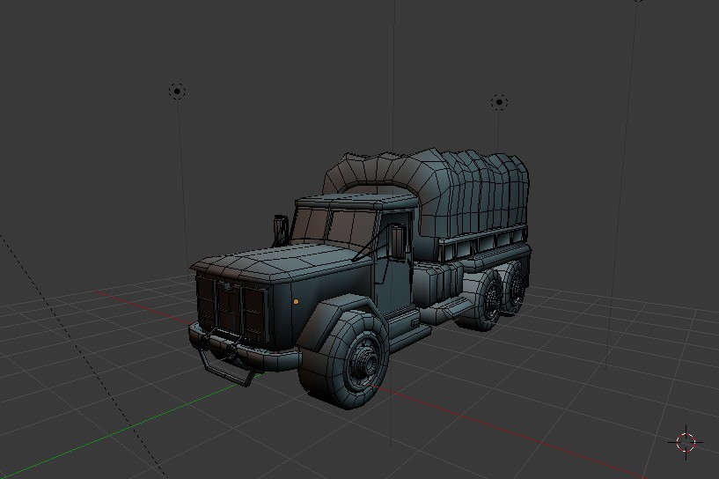Screen dimensions: 719x479
Task: Click the cab door side mirror
Action: (398, 241)
